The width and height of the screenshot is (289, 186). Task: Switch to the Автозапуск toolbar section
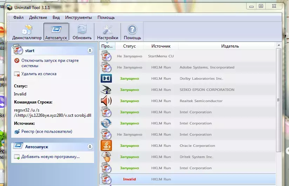tap(56, 31)
